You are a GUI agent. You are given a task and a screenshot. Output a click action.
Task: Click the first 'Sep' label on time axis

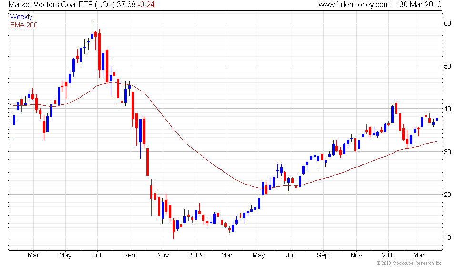(129, 256)
